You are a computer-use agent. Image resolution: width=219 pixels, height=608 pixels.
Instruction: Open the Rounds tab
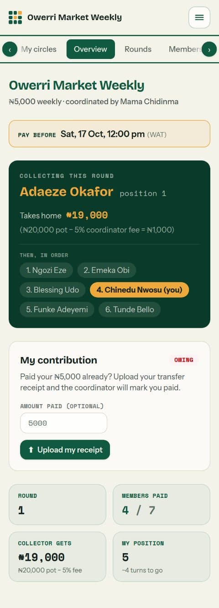pyautogui.click(x=138, y=49)
